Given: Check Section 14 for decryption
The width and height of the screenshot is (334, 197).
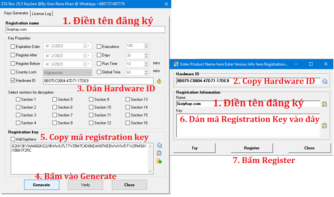Looking at the screenshot, I should coord(128,107).
